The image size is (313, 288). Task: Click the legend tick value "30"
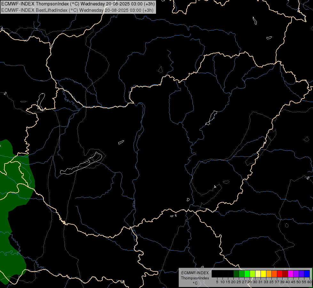pyautogui.click(x=255, y=282)
